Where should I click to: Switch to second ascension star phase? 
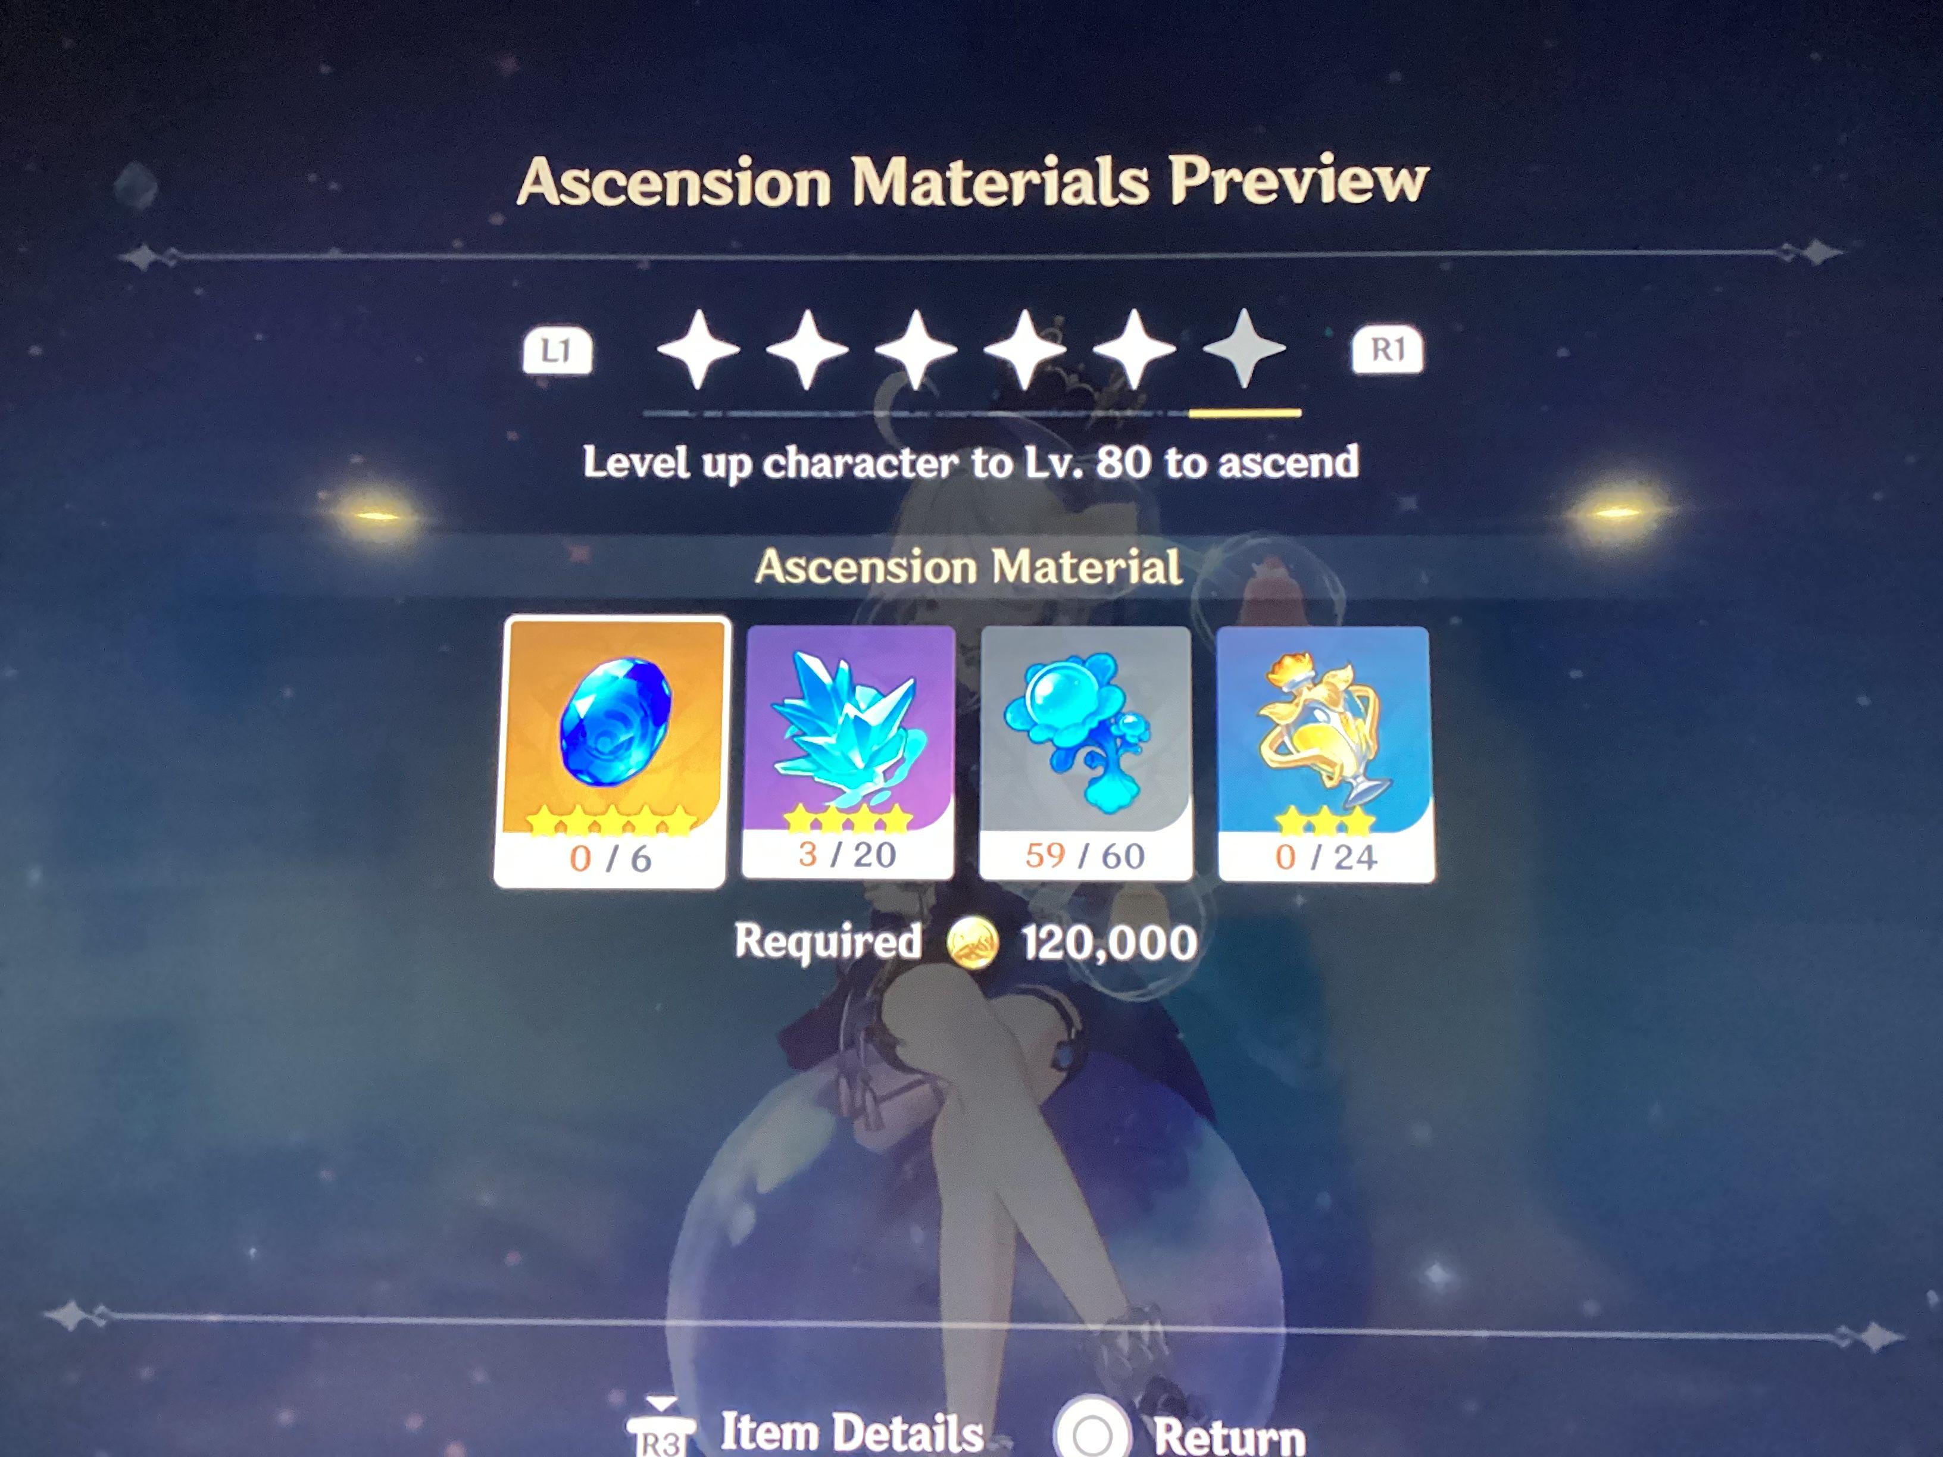point(807,349)
